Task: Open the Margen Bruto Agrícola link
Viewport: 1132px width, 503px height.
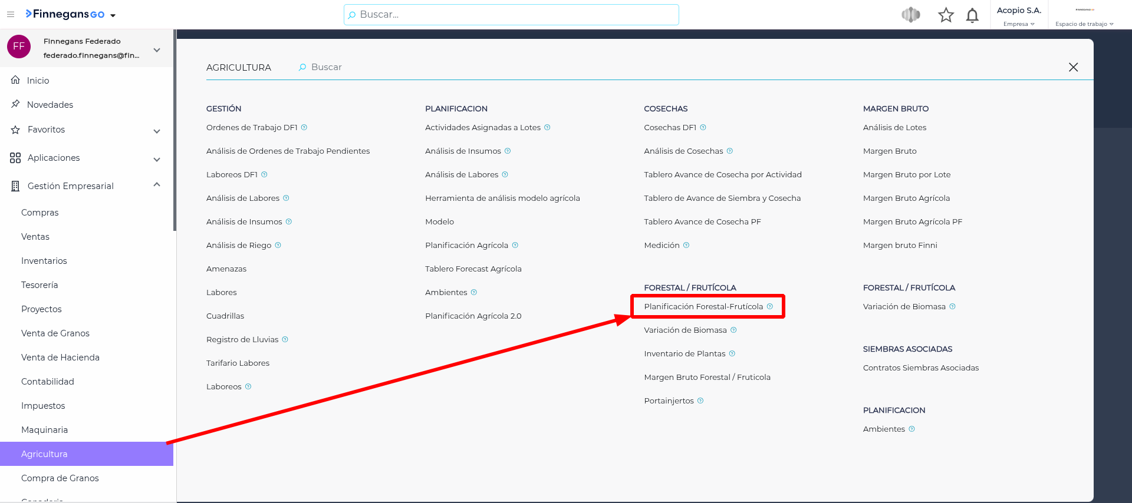Action: coord(906,198)
